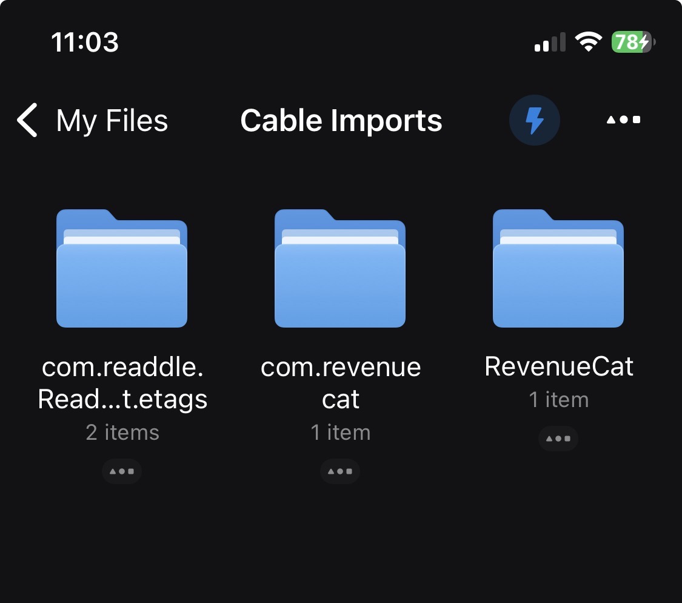Tap the battery indicator in status bar
This screenshot has width=682, height=603.
[634, 42]
